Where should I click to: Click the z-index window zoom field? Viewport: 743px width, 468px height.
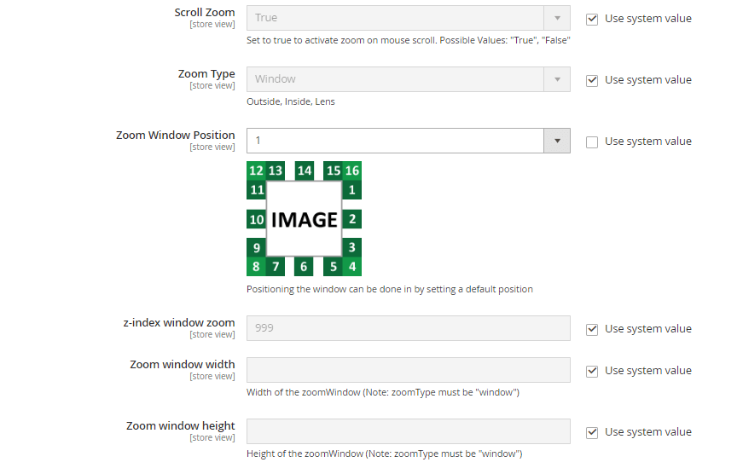(408, 328)
